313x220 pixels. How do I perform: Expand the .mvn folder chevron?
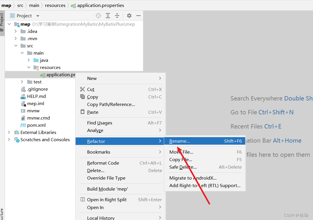pyautogui.click(x=16, y=38)
